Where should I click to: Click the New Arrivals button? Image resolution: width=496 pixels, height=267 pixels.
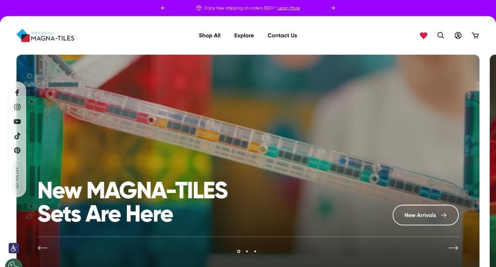click(x=425, y=215)
